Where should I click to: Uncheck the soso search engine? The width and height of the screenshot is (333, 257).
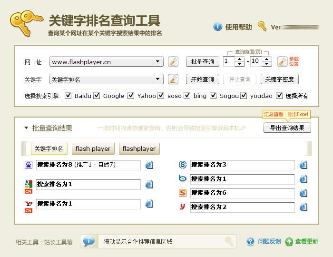click(x=161, y=96)
